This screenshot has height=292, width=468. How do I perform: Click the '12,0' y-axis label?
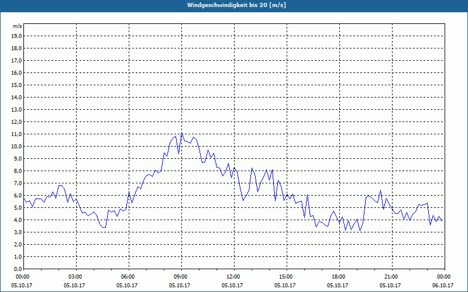coord(17,122)
